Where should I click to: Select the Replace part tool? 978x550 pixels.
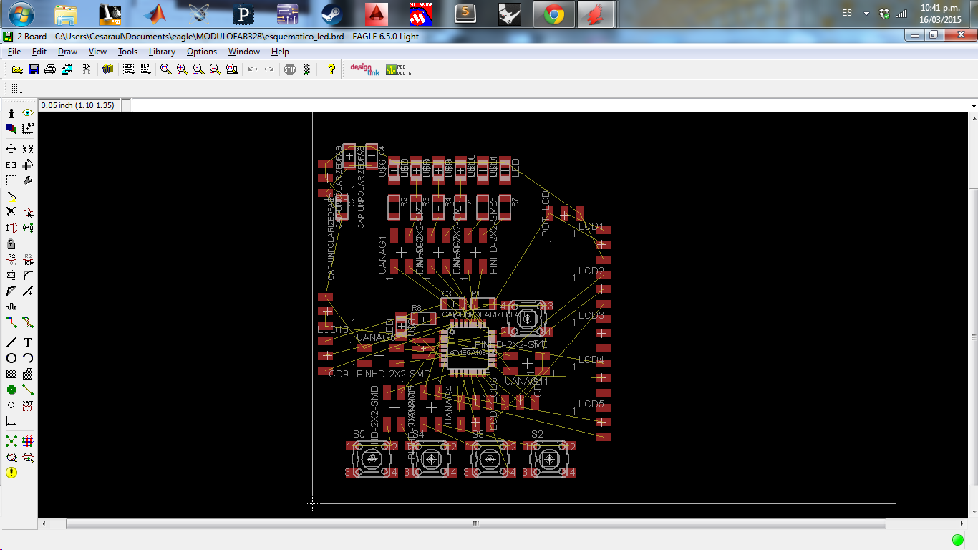pyautogui.click(x=28, y=228)
